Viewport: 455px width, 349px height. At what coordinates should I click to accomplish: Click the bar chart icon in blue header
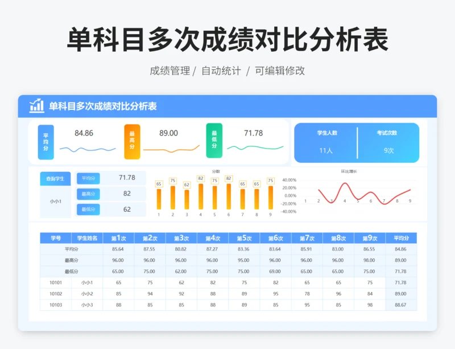(x=37, y=105)
